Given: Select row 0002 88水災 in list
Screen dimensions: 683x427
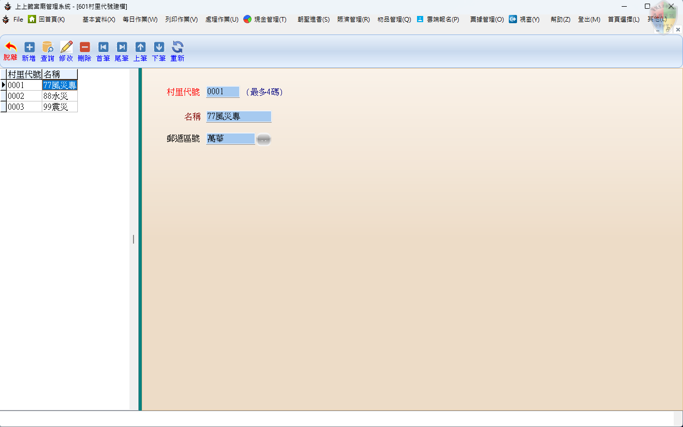Looking at the screenshot, I should [41, 96].
